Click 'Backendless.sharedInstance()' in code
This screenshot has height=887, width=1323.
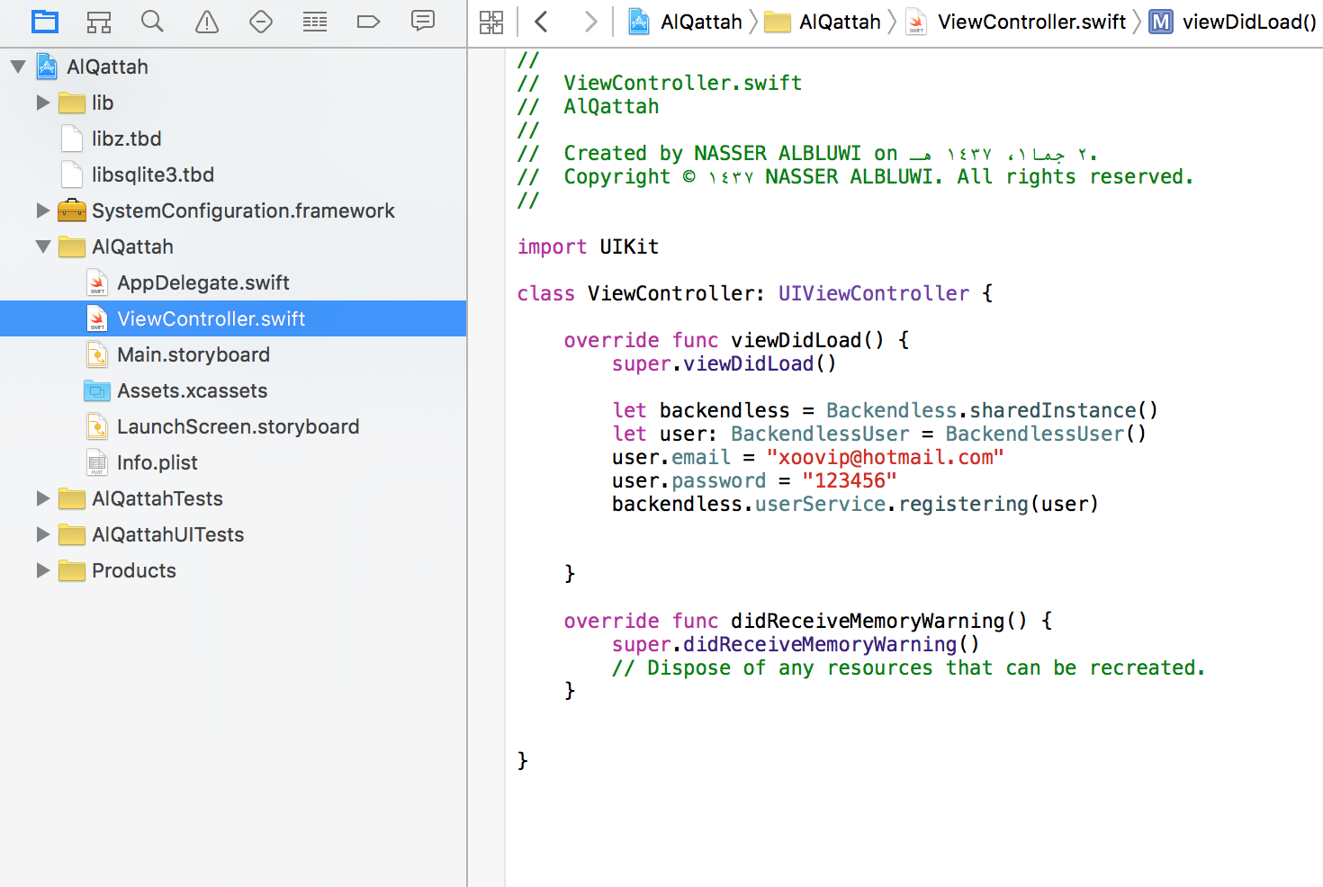pos(992,410)
